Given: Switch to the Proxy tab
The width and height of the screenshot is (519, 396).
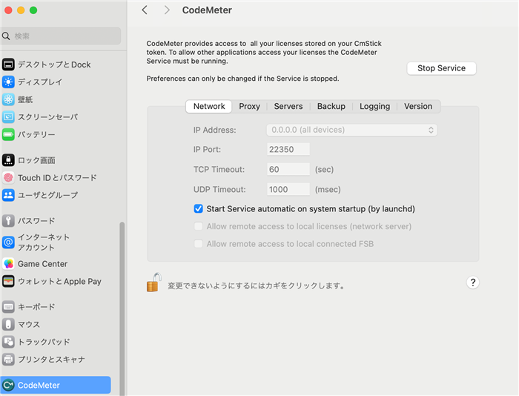Looking at the screenshot, I should (x=249, y=106).
